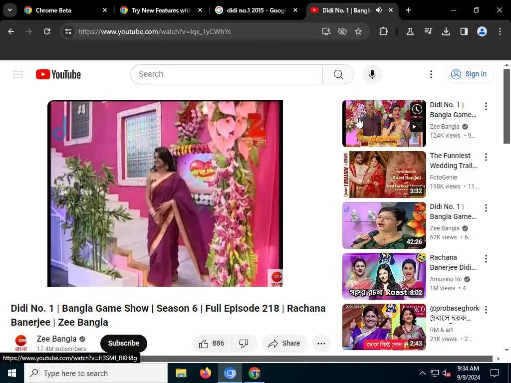511x383 pixels.
Task: Open Chrome extensions puzzle icon
Action: (384, 31)
